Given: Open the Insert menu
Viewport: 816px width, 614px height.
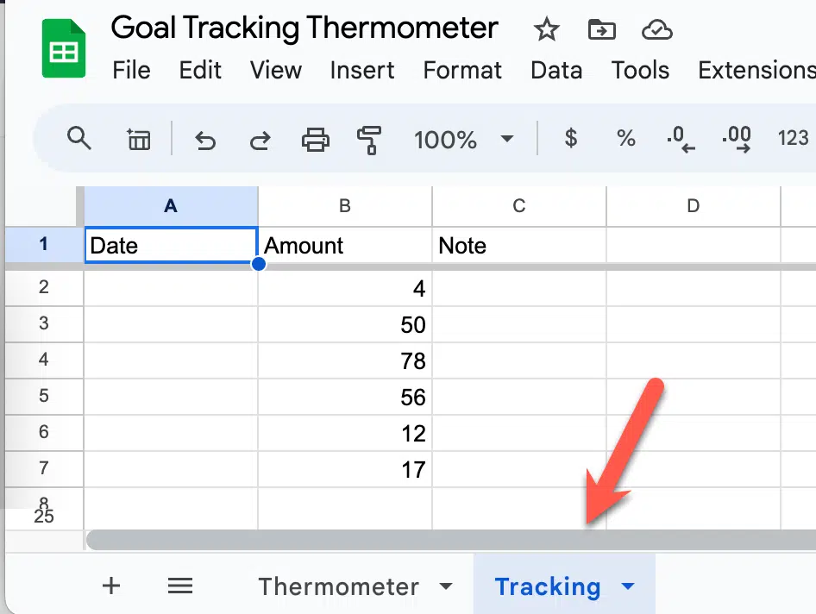Looking at the screenshot, I should [362, 70].
